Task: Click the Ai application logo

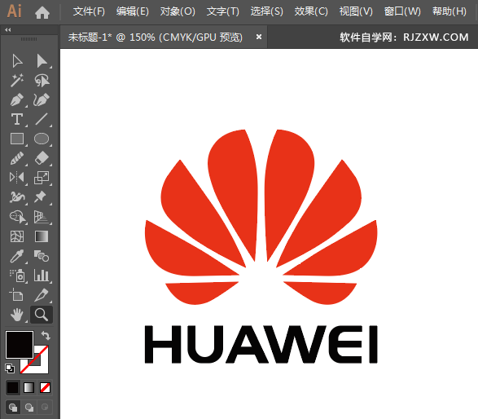Action: [15, 11]
